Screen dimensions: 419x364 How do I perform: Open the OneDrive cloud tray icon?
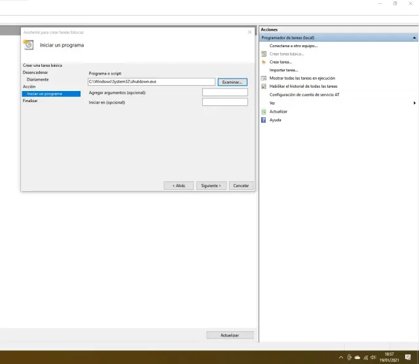click(x=357, y=357)
